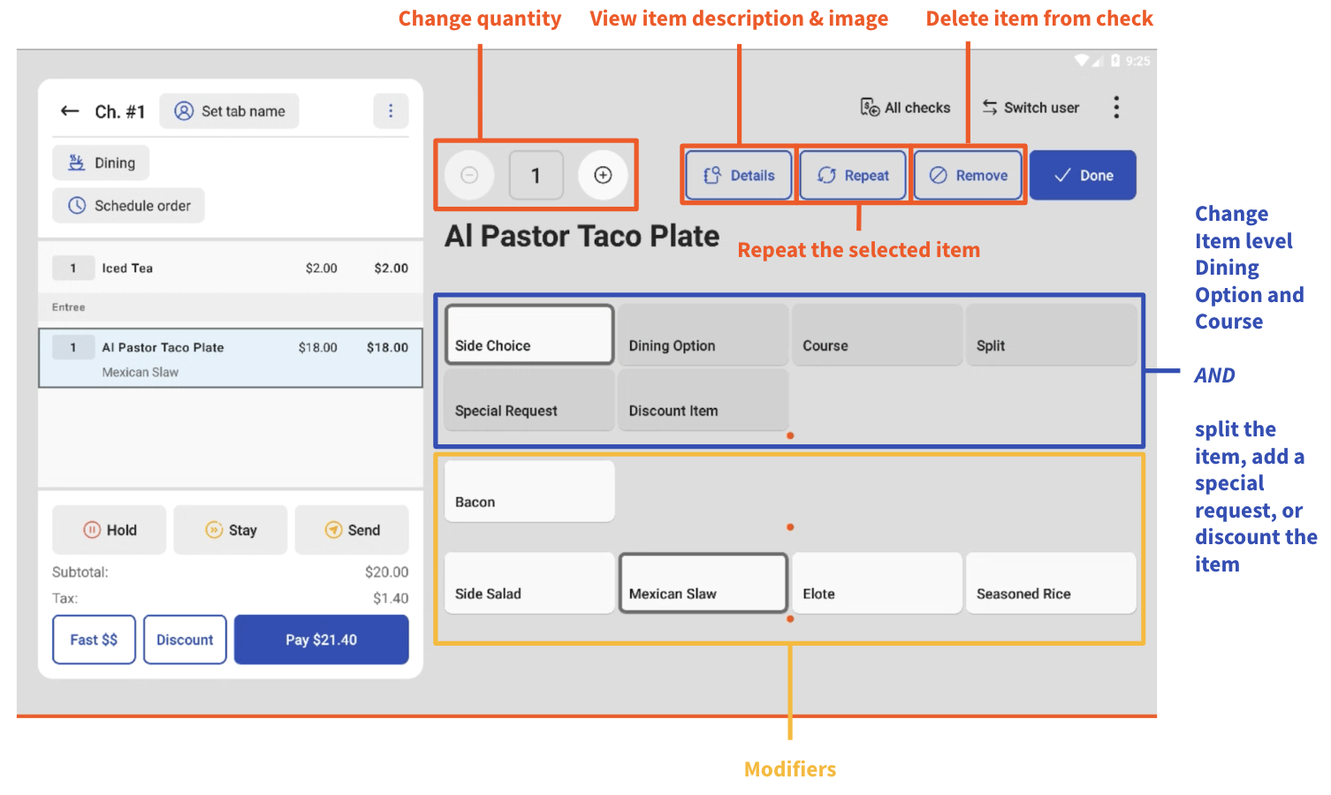Image resolution: width=1331 pixels, height=795 pixels.
Task: Switch to the Course tab
Action: coord(876,335)
